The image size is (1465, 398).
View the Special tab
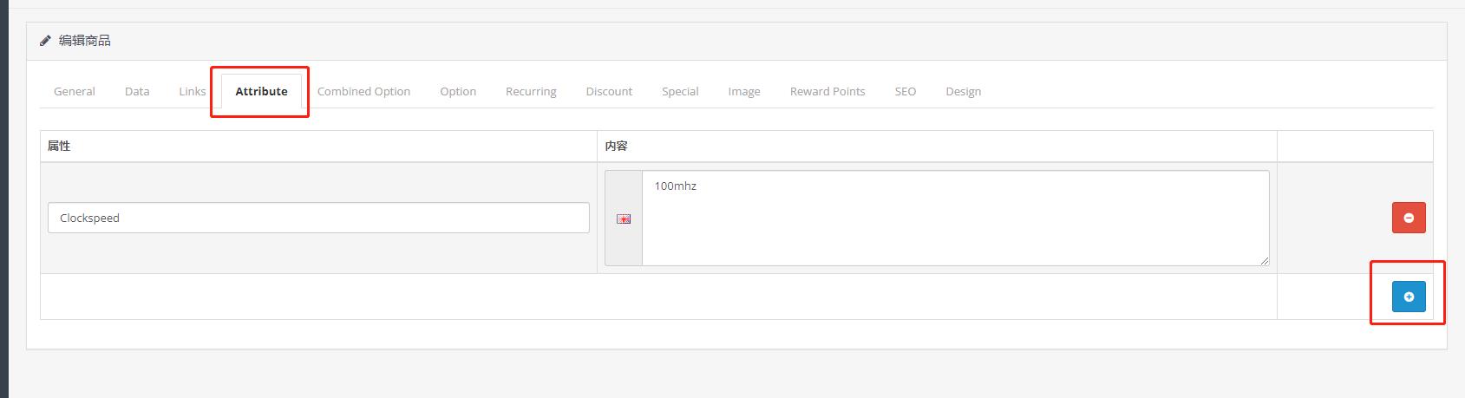point(680,91)
